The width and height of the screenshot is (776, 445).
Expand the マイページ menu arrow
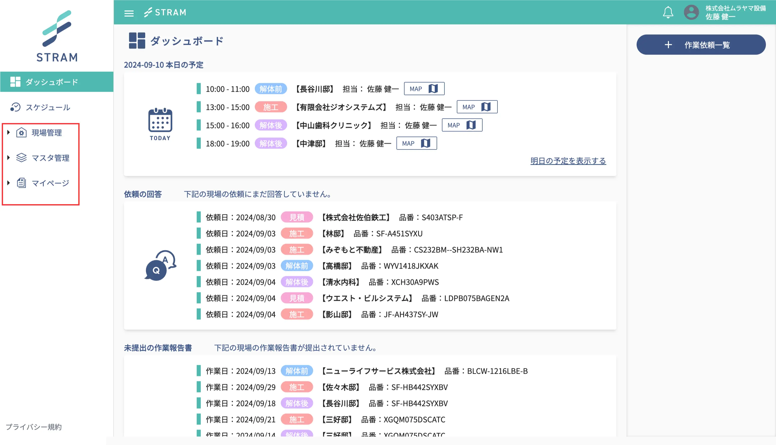pyautogui.click(x=9, y=183)
